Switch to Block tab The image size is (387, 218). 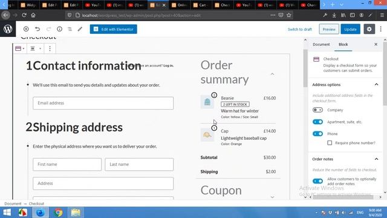pyautogui.click(x=343, y=44)
